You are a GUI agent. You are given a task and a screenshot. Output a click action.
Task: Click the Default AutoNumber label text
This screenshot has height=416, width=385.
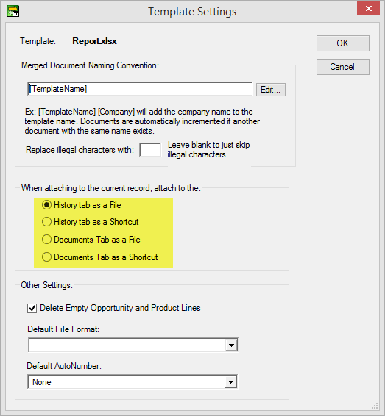coord(64,366)
